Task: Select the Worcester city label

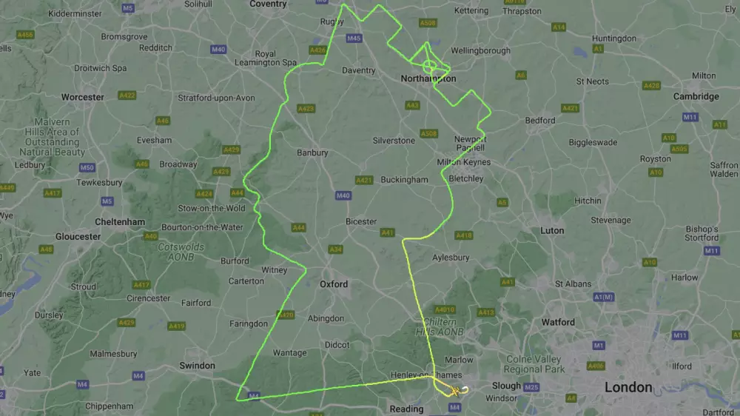Action: (83, 97)
